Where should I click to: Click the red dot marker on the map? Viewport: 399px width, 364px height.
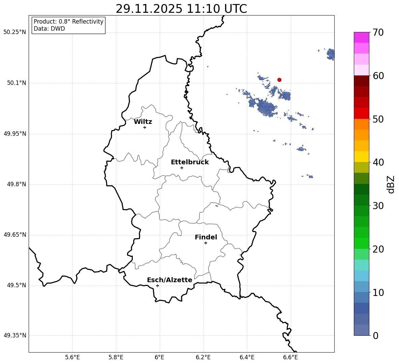279,80
